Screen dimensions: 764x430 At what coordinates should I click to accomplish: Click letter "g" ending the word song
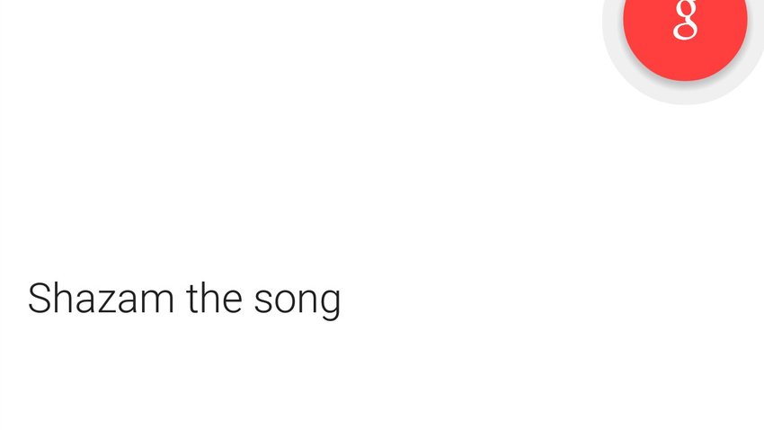point(331,305)
